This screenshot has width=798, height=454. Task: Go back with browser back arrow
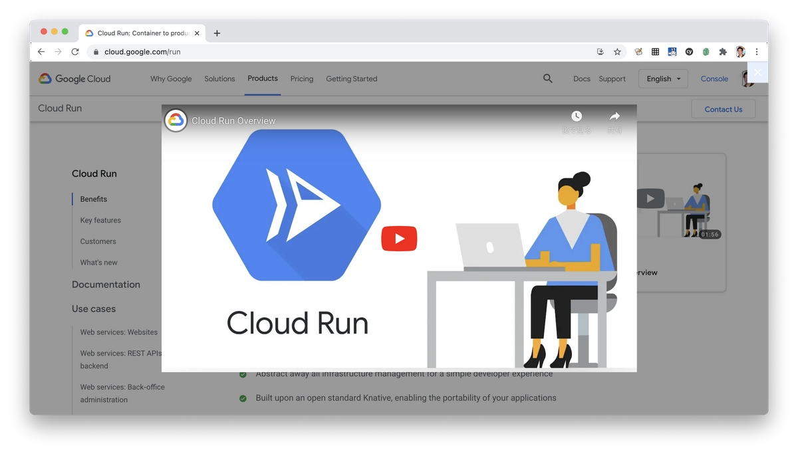click(x=41, y=51)
